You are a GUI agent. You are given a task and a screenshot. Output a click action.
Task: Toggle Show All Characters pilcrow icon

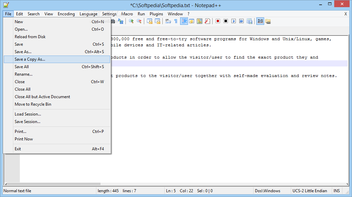(x=176, y=21)
